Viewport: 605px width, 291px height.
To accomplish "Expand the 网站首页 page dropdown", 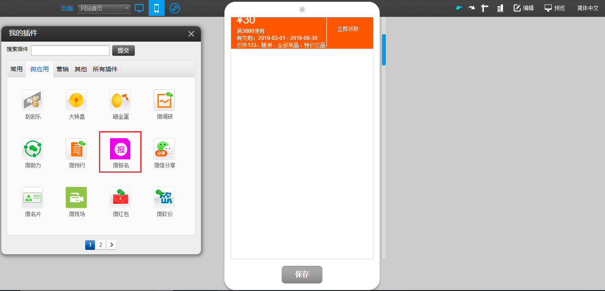I will [x=104, y=8].
